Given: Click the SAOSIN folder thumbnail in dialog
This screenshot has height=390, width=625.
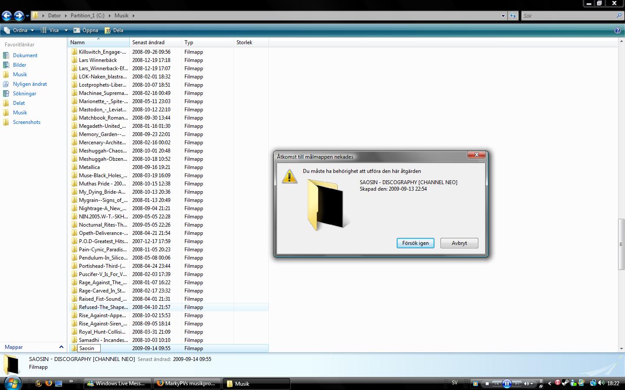Looking at the screenshot, I should click(x=328, y=205).
